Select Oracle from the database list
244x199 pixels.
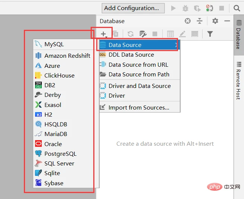pyautogui.click(x=53, y=144)
